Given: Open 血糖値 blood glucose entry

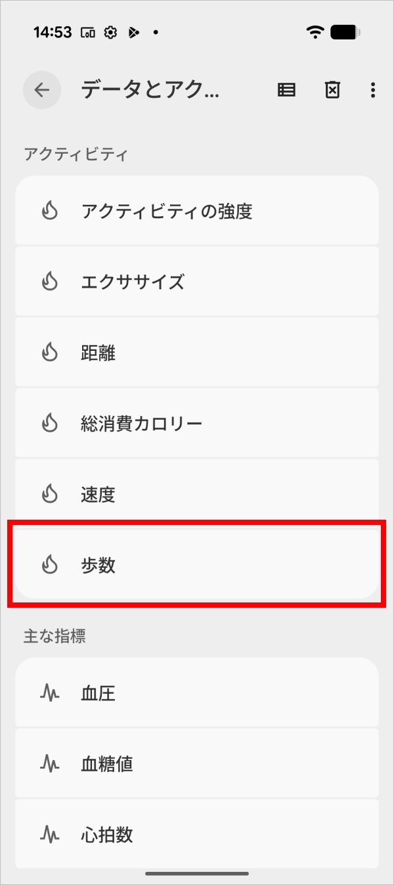Looking at the screenshot, I should coord(197,764).
